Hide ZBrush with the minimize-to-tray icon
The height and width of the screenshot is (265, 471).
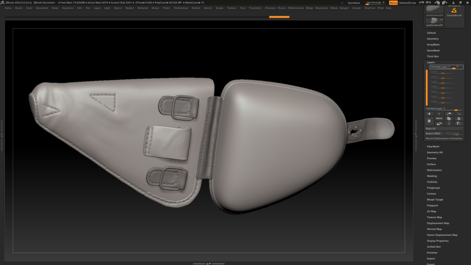[453, 2]
